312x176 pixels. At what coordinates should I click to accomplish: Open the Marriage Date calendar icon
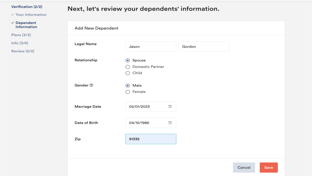click(170, 107)
